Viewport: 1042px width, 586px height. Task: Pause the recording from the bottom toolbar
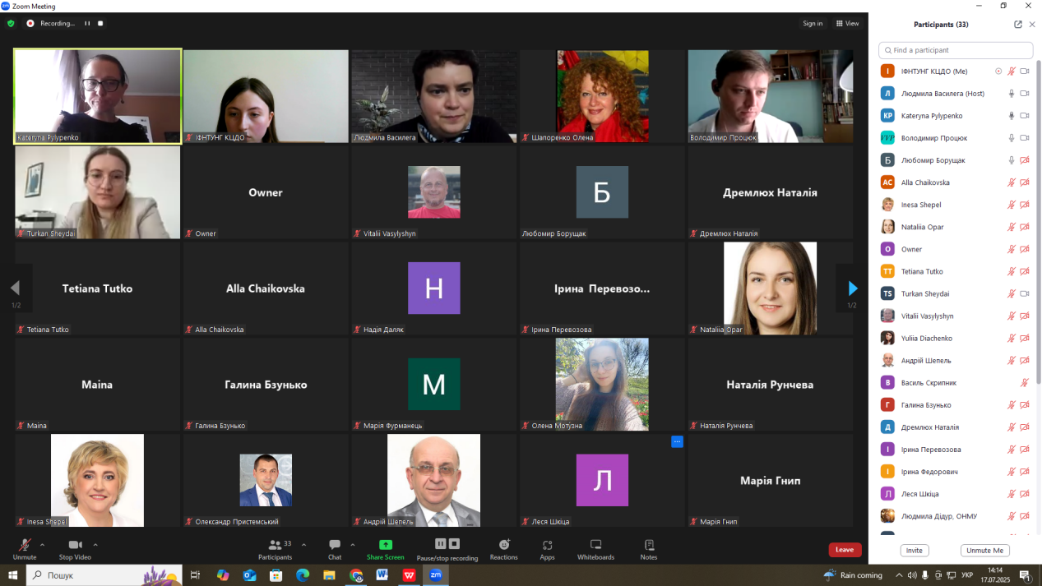(440, 544)
